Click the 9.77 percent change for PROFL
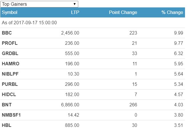 [178, 43]
